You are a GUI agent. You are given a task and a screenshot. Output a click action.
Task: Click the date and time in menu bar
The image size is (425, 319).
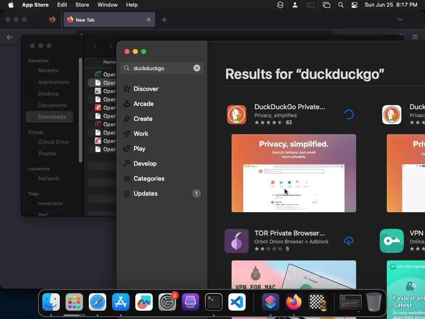click(x=391, y=5)
